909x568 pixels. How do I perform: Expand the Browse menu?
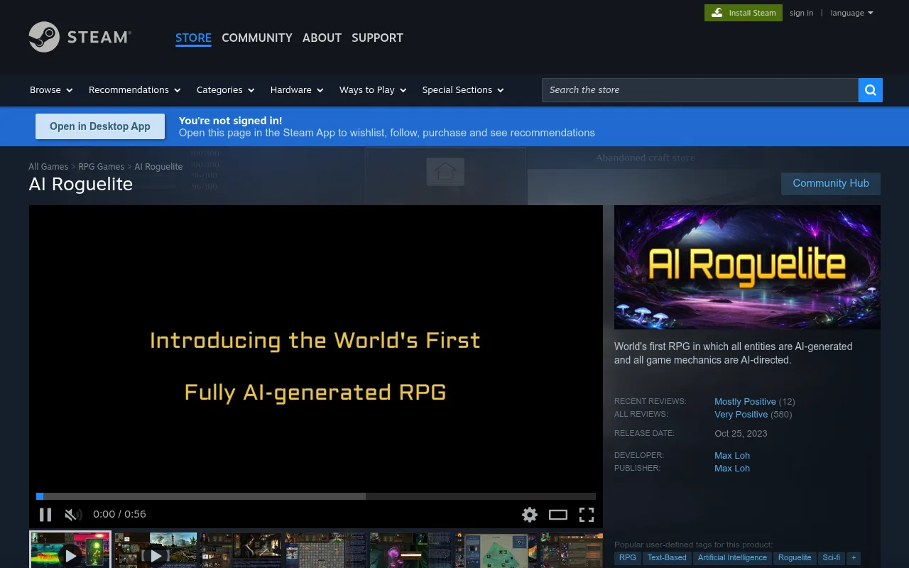(51, 90)
